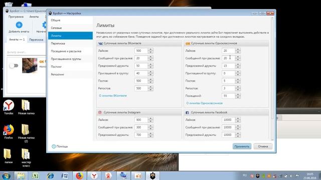
Task: Open the Постинг settings section
Action: click(x=70, y=66)
